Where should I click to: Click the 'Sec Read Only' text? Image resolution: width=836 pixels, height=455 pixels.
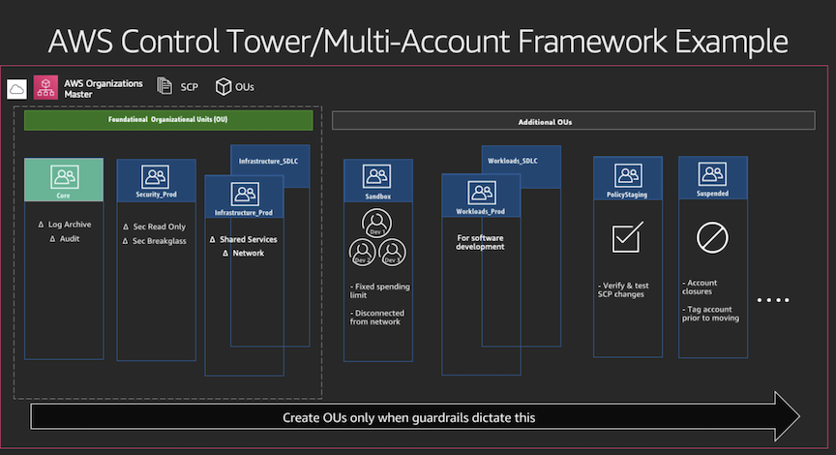(160, 227)
